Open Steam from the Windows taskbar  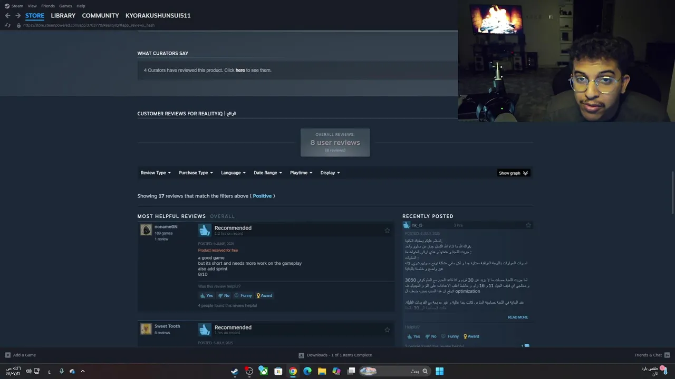235,371
